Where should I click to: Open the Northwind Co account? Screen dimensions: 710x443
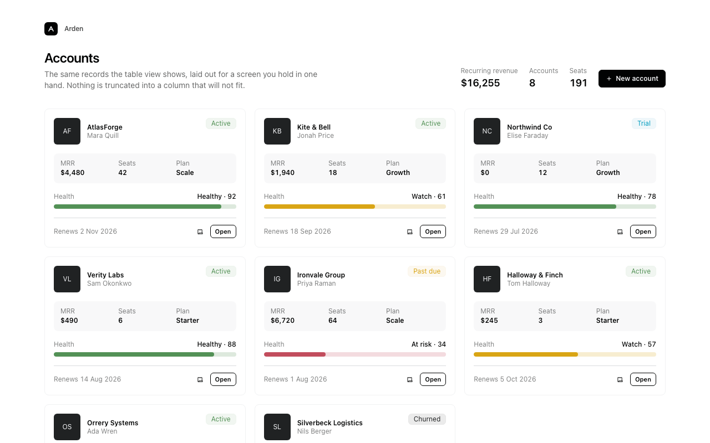pos(643,231)
